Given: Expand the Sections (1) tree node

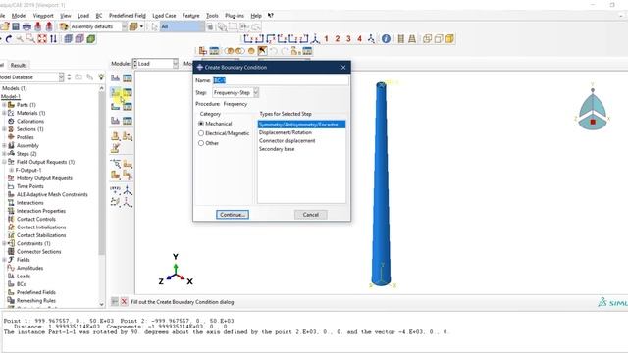Looking at the screenshot, I should pos(4,129).
